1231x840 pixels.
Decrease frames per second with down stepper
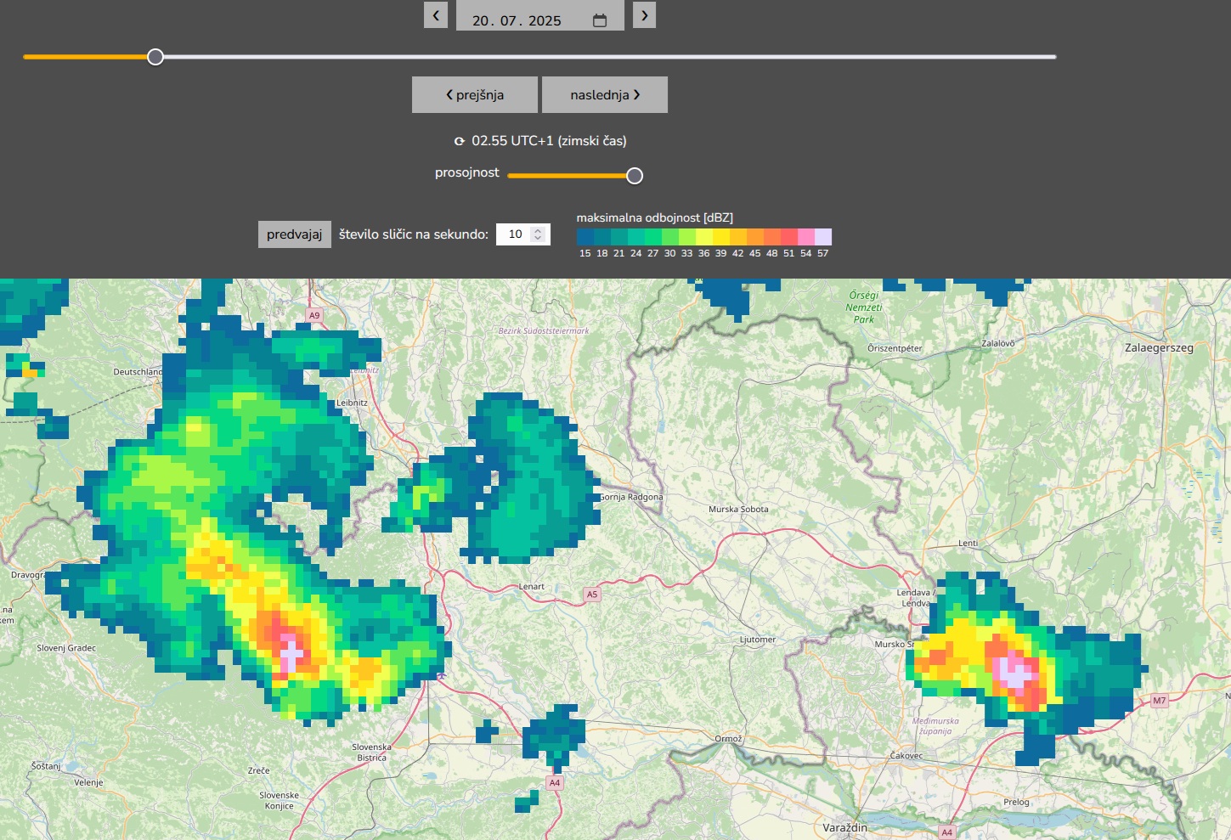[x=538, y=239]
